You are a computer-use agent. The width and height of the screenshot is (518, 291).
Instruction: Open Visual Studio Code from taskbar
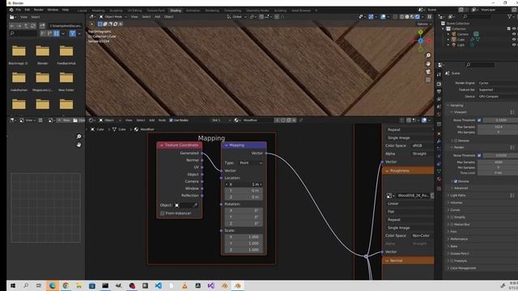[x=159, y=285]
